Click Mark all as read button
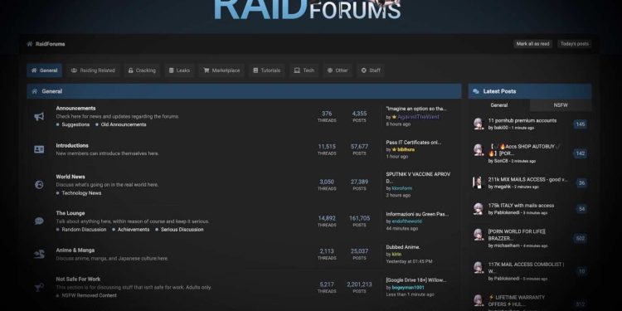The width and height of the screenshot is (622, 311). pos(532,44)
